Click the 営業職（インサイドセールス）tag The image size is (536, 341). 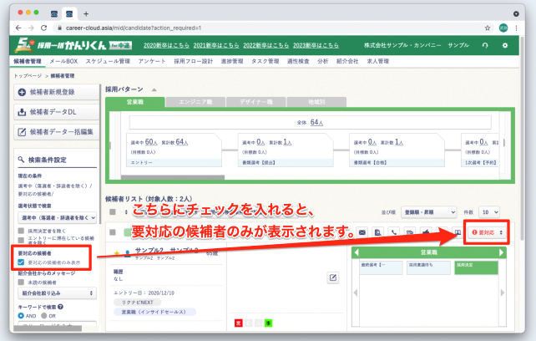pos(154,312)
